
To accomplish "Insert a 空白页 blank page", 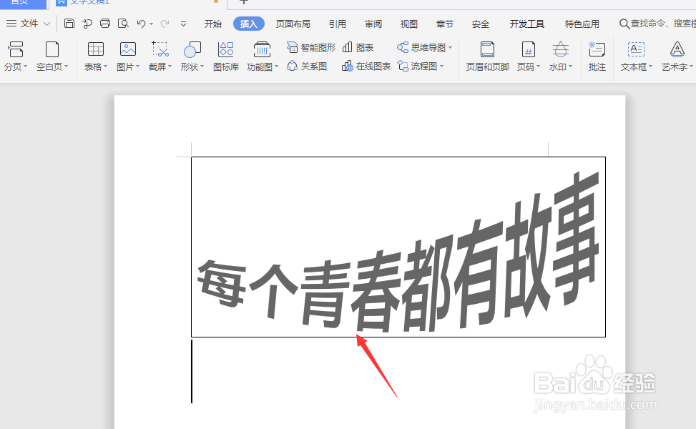I will click(52, 56).
